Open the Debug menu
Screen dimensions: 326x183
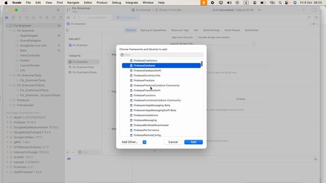coord(117,3)
